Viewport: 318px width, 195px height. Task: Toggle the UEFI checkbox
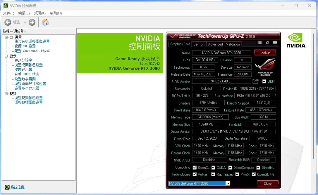264,81
